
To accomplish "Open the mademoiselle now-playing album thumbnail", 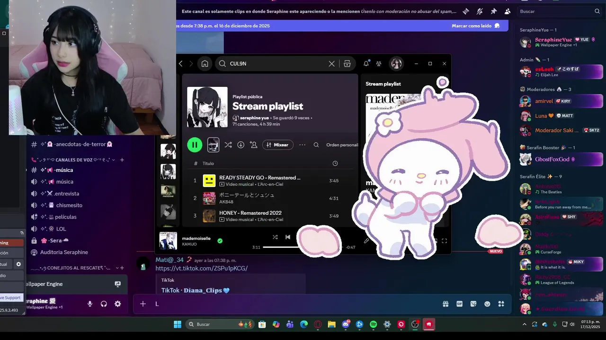I will tap(168, 241).
